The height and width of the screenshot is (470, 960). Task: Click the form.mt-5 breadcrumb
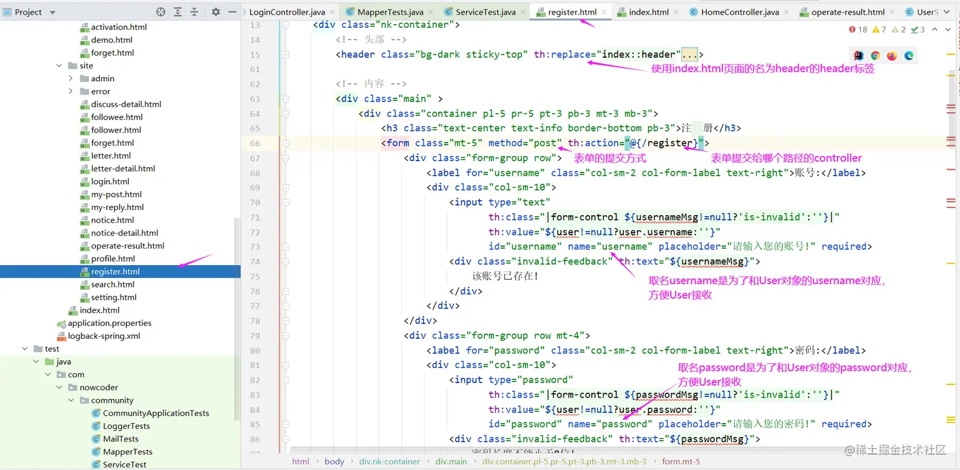(681, 461)
